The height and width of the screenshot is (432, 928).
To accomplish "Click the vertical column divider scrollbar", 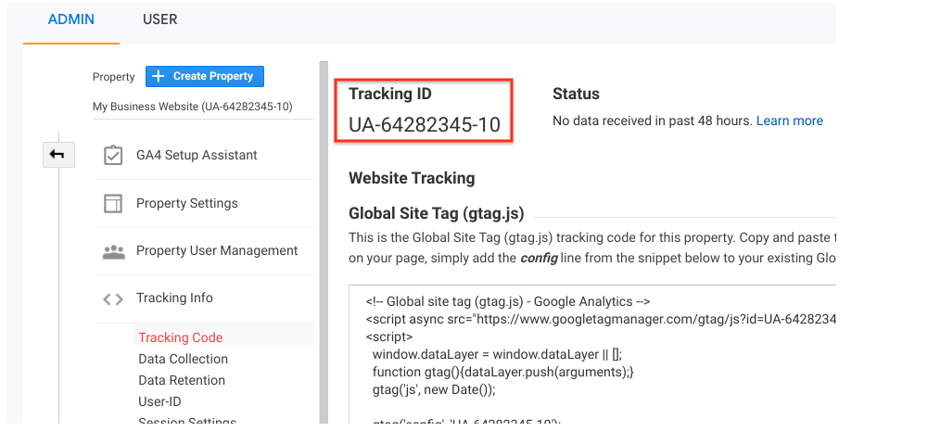I will [x=324, y=242].
